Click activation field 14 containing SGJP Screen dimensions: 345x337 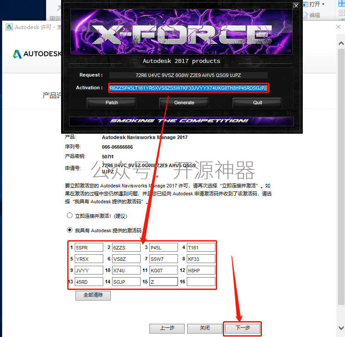click(x=126, y=282)
